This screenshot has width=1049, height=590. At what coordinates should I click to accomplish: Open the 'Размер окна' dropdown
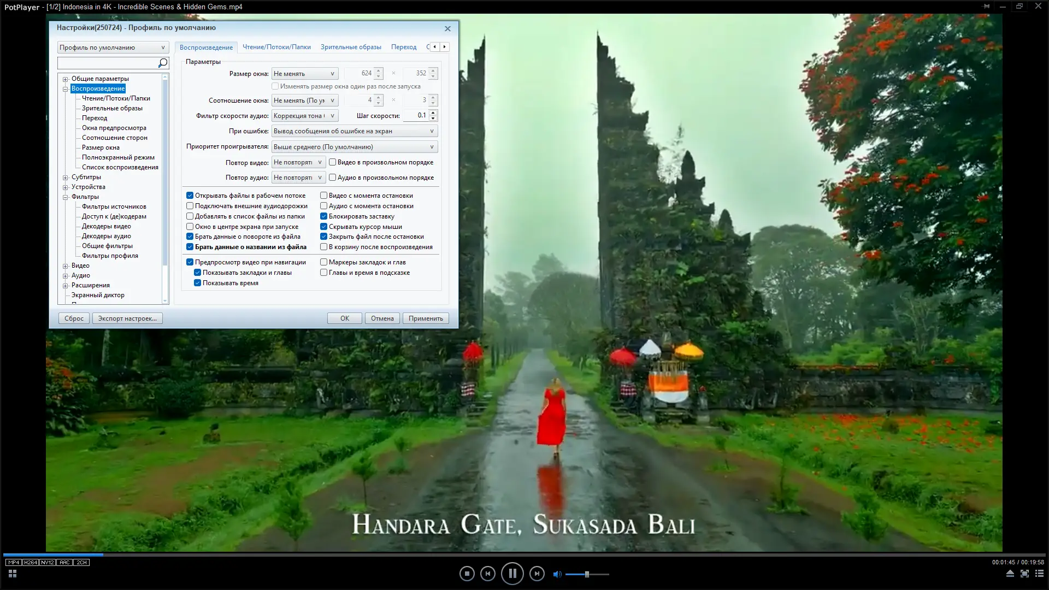[x=304, y=74]
